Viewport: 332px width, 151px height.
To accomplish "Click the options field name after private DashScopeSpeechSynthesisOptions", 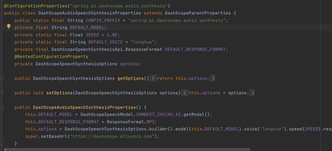I will pyautogui.click(x=129, y=64).
